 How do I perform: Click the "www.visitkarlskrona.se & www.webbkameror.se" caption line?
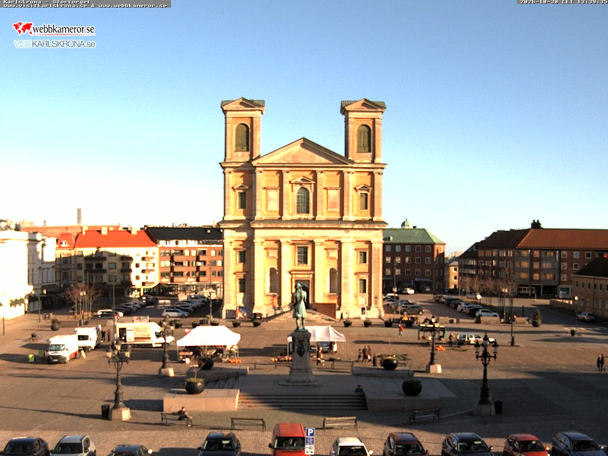pos(85,6)
